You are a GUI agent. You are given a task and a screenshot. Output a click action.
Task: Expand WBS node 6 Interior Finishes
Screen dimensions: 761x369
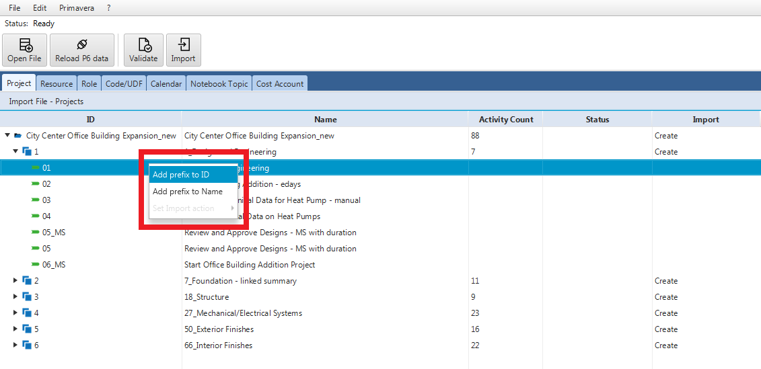click(x=15, y=345)
